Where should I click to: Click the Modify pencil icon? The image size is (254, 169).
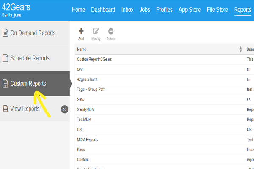[x=96, y=31]
